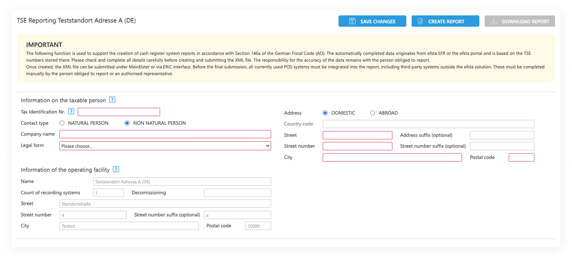Click the Street number suffix optional field
The image size is (572, 260).
pos(502,146)
